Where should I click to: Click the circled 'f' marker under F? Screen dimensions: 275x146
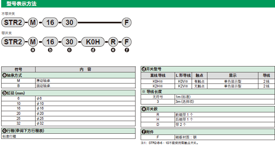pos(126,50)
